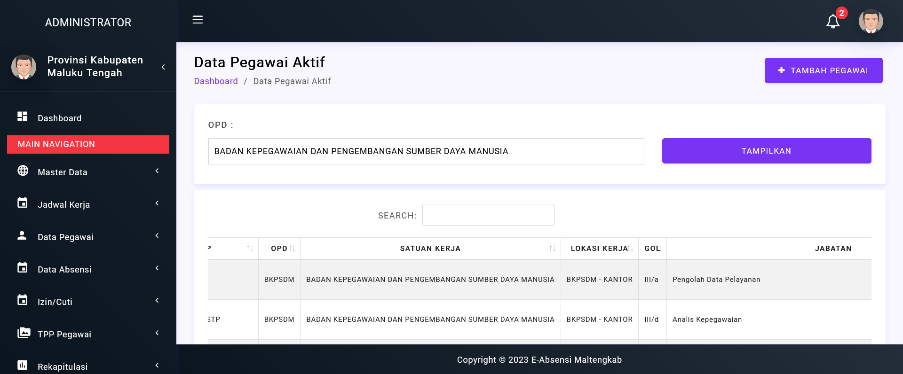Click the Tambah Pegawai button

[824, 70]
